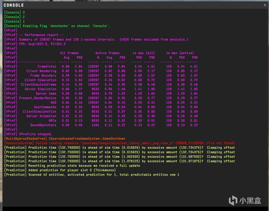Select the UserCommands row label
Image resolution: width=269 pixels, height=211 pixels.
pyautogui.click(x=45, y=107)
